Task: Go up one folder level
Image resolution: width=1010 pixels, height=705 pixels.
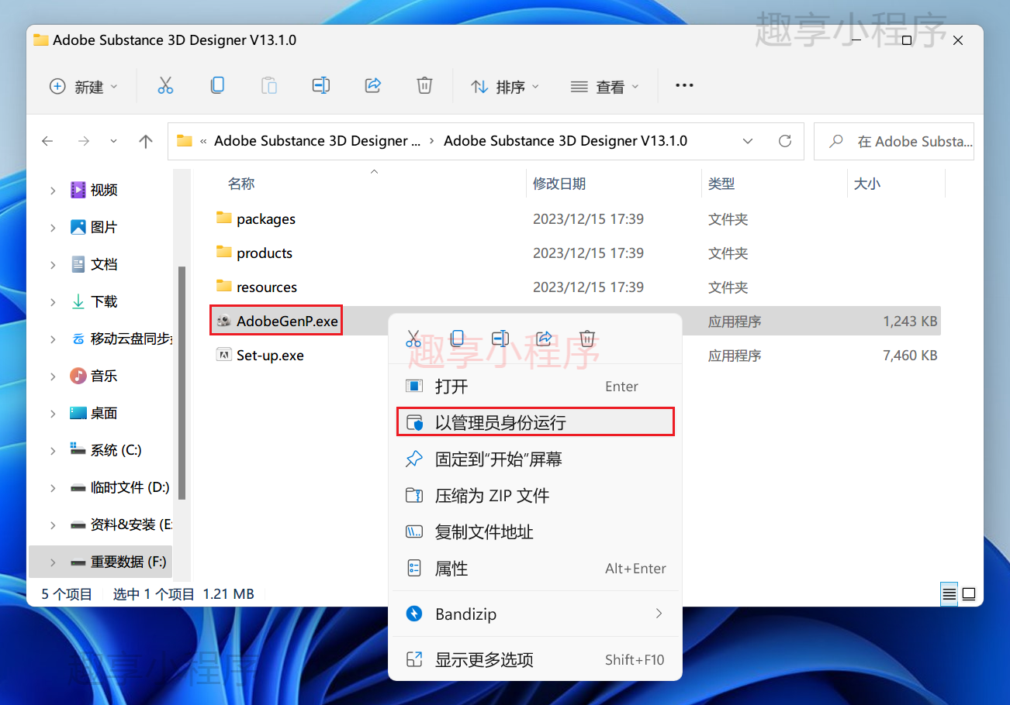Action: point(145,141)
